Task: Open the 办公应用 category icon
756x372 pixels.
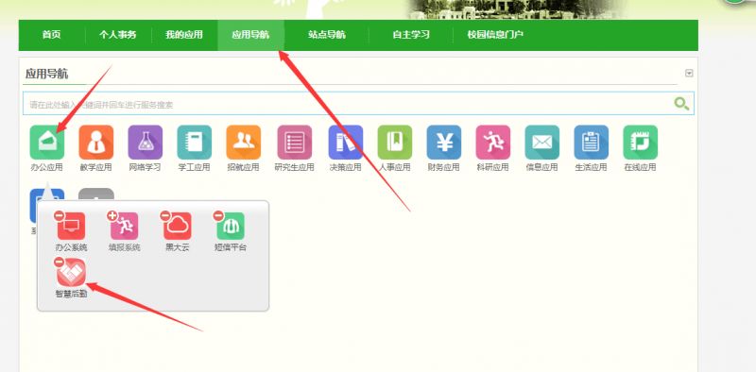Action: (x=46, y=143)
